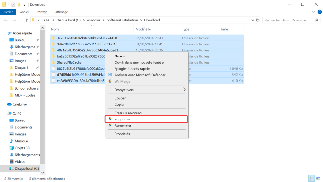Screen dimensions: 323x182
Task: Click the checkmark document icon in quick access toolbar
Action: [x=13, y=4]
